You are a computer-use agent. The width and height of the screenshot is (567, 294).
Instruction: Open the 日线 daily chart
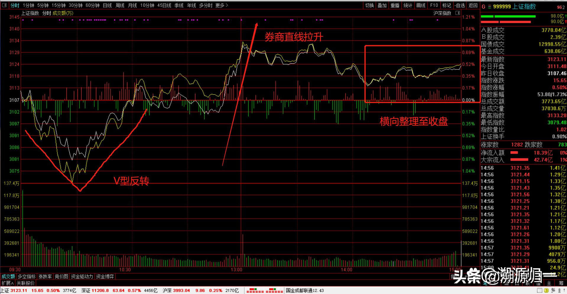107,5
